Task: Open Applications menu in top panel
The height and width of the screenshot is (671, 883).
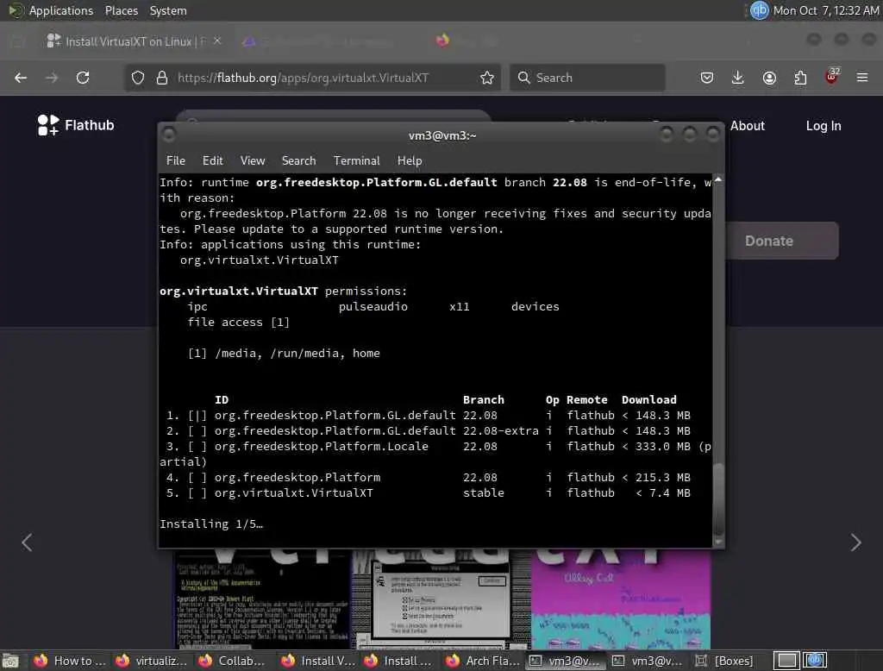Action: pyautogui.click(x=61, y=10)
